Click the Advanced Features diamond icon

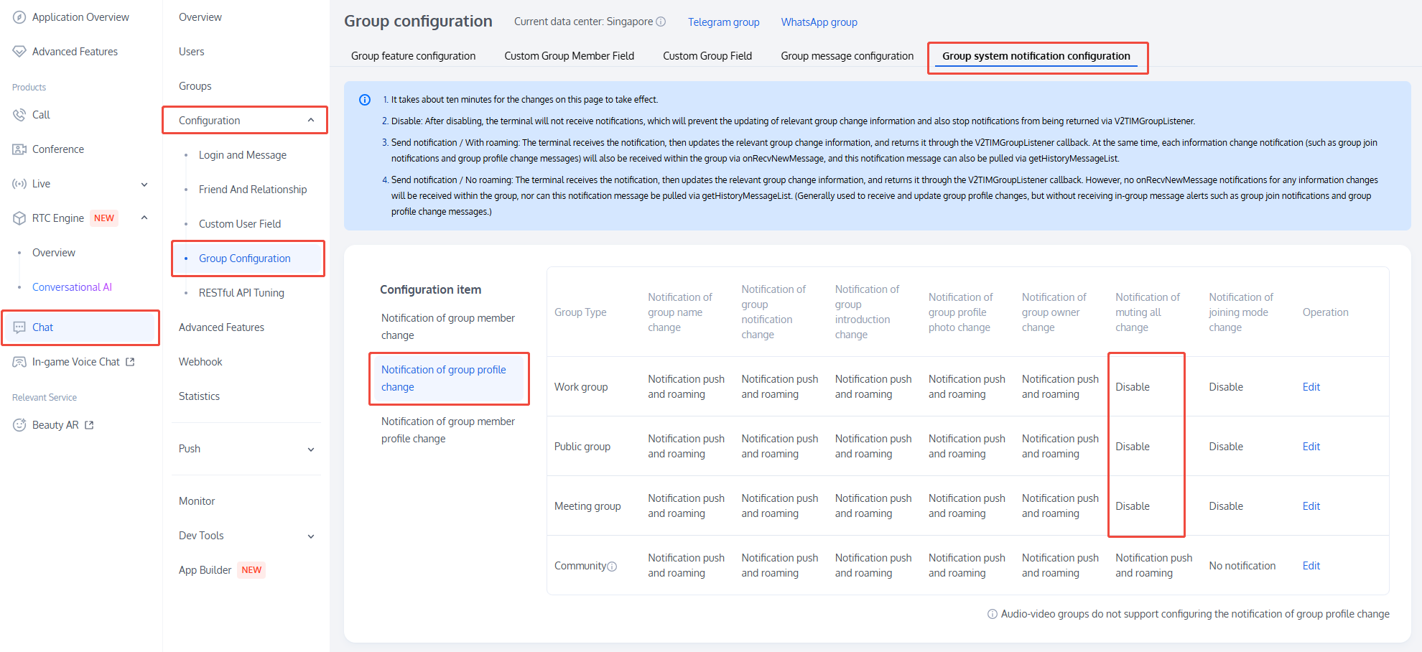pyautogui.click(x=19, y=52)
